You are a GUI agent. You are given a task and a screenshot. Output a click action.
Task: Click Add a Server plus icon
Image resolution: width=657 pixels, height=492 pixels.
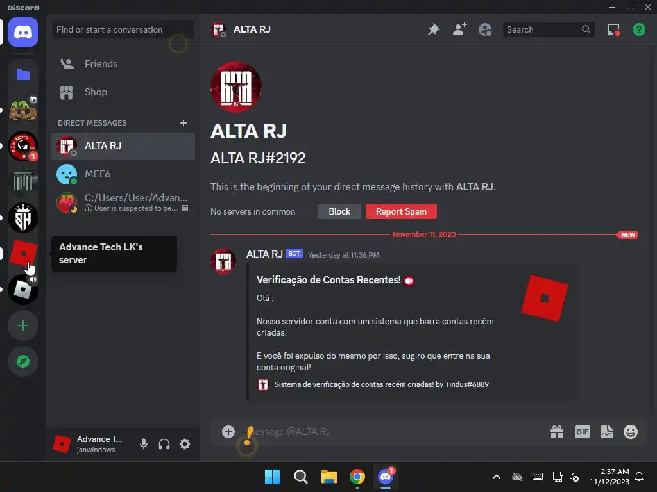(x=23, y=325)
